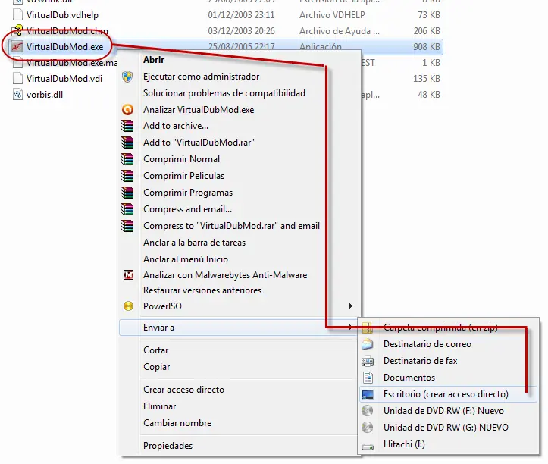Expand the Enviar a submenu arrow
548x464 pixels.
[350, 328]
